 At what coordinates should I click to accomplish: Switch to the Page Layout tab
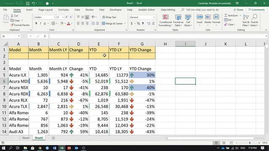[x=45, y=10]
